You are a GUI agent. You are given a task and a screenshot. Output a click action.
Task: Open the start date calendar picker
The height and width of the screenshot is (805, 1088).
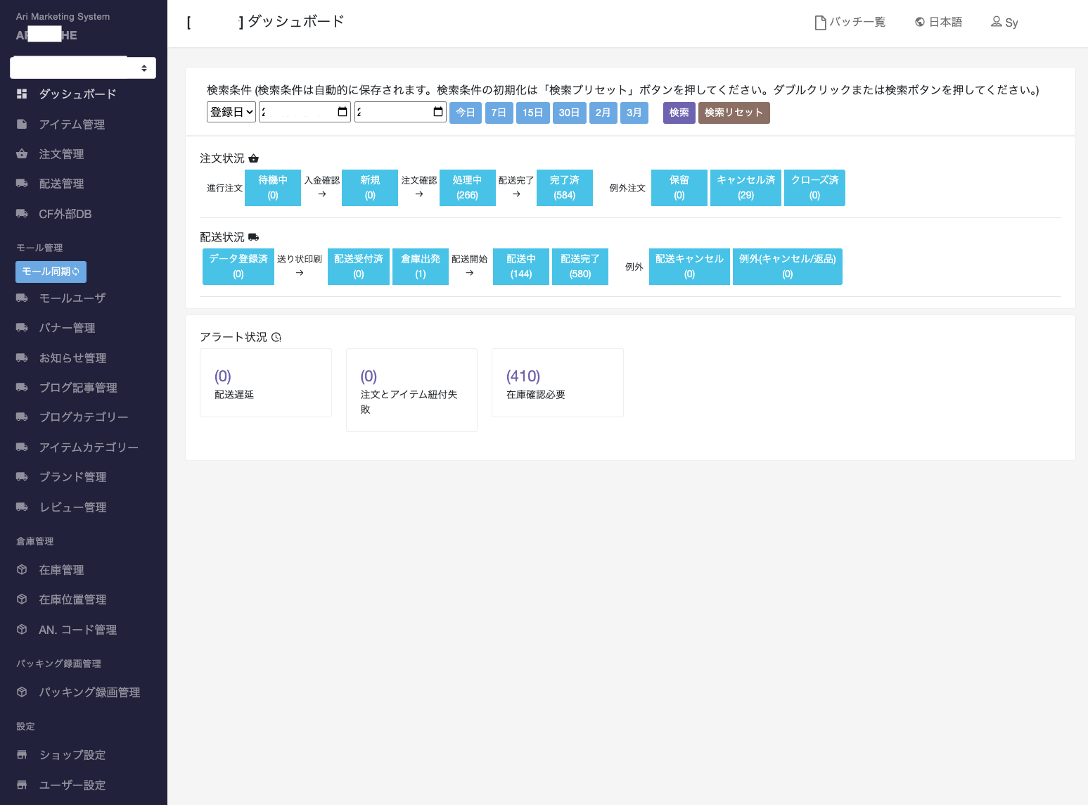click(343, 111)
